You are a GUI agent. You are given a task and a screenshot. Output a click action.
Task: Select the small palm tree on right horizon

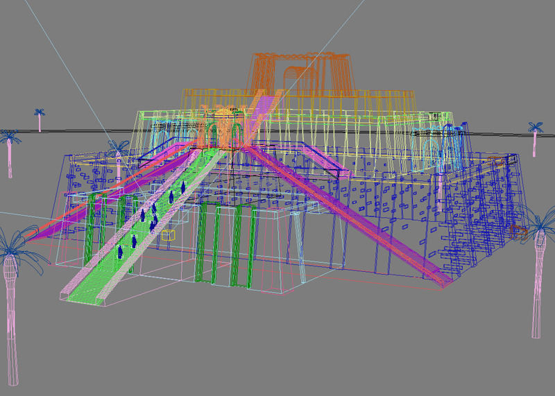click(535, 139)
